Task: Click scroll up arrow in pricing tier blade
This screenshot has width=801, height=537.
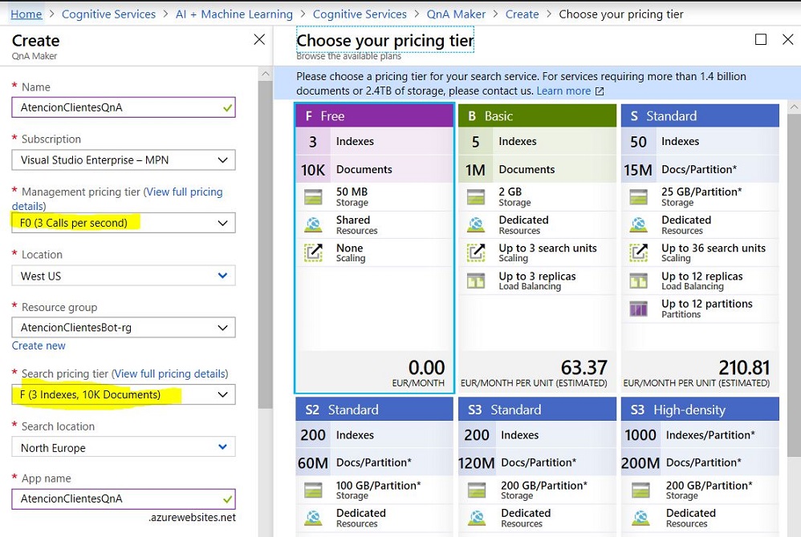Action: click(x=794, y=107)
